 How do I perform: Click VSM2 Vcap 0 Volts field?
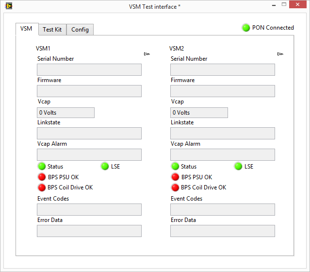[199, 113]
